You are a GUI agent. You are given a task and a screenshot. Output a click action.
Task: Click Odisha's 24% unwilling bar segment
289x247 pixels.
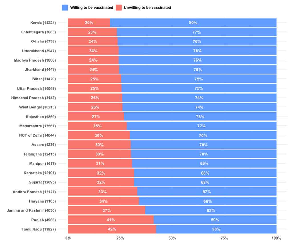(92, 41)
